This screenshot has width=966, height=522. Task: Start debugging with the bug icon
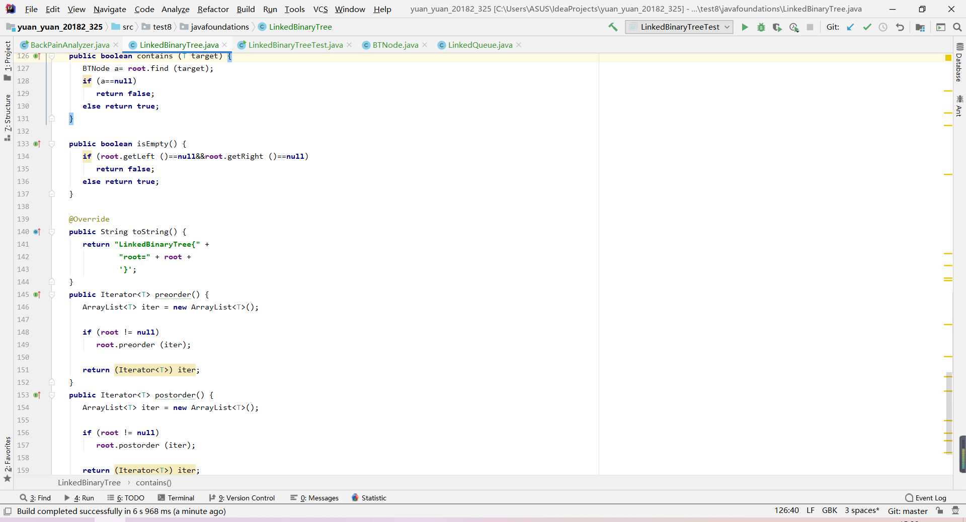click(761, 27)
